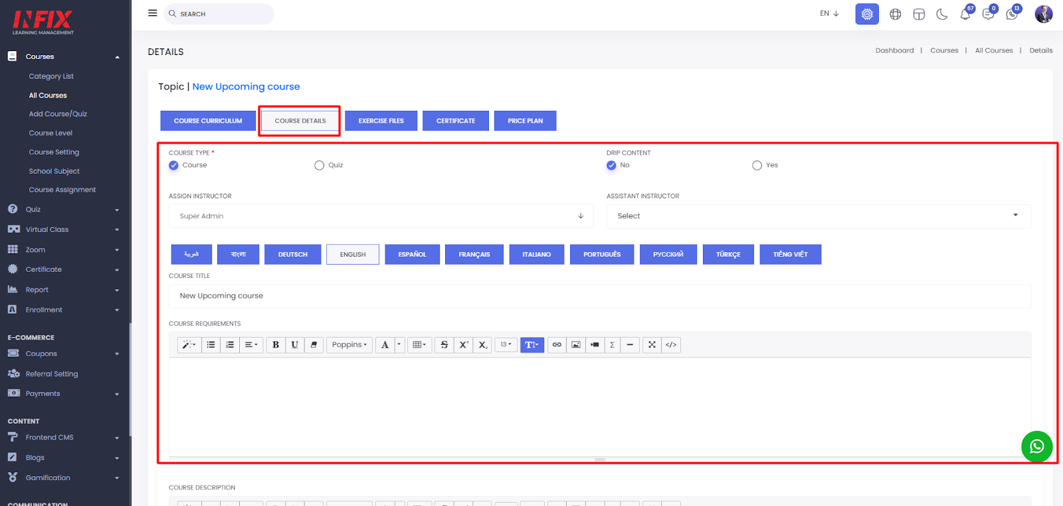Click the editor resize handle bar
Viewport: 1063px width, 506px height.
(600, 459)
